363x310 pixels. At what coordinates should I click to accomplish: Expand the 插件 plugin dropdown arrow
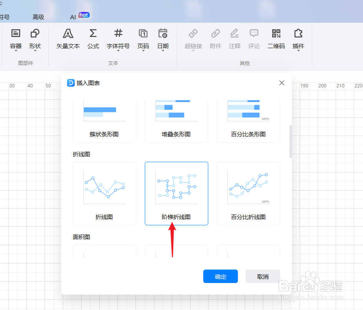point(298,50)
